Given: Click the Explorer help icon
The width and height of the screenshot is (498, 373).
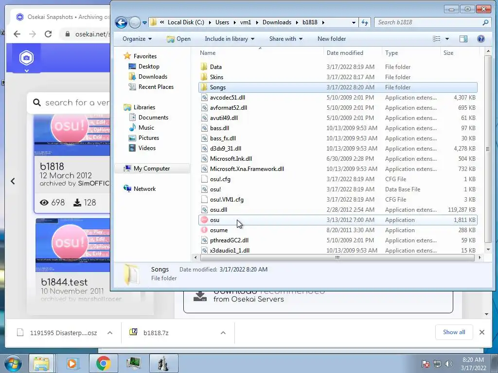Looking at the screenshot, I should pos(481,39).
